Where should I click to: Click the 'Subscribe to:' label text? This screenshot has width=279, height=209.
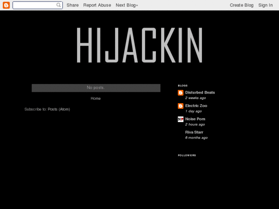pos(36,109)
